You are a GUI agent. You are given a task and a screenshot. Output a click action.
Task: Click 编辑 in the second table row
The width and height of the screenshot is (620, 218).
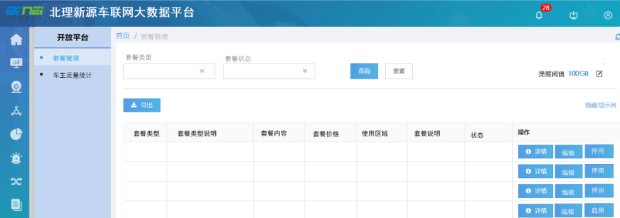click(568, 172)
